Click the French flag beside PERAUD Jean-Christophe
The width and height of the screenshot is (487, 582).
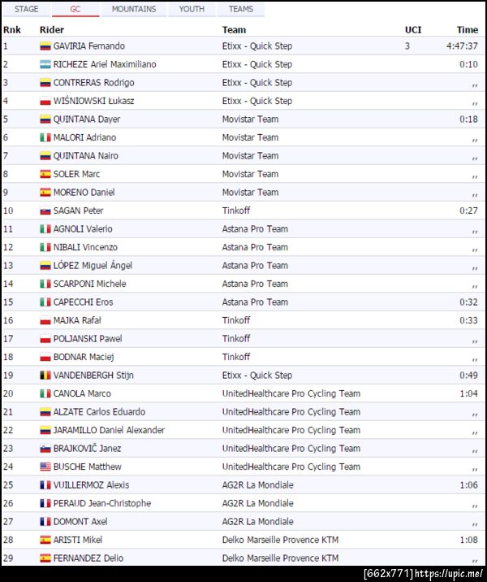(45, 503)
